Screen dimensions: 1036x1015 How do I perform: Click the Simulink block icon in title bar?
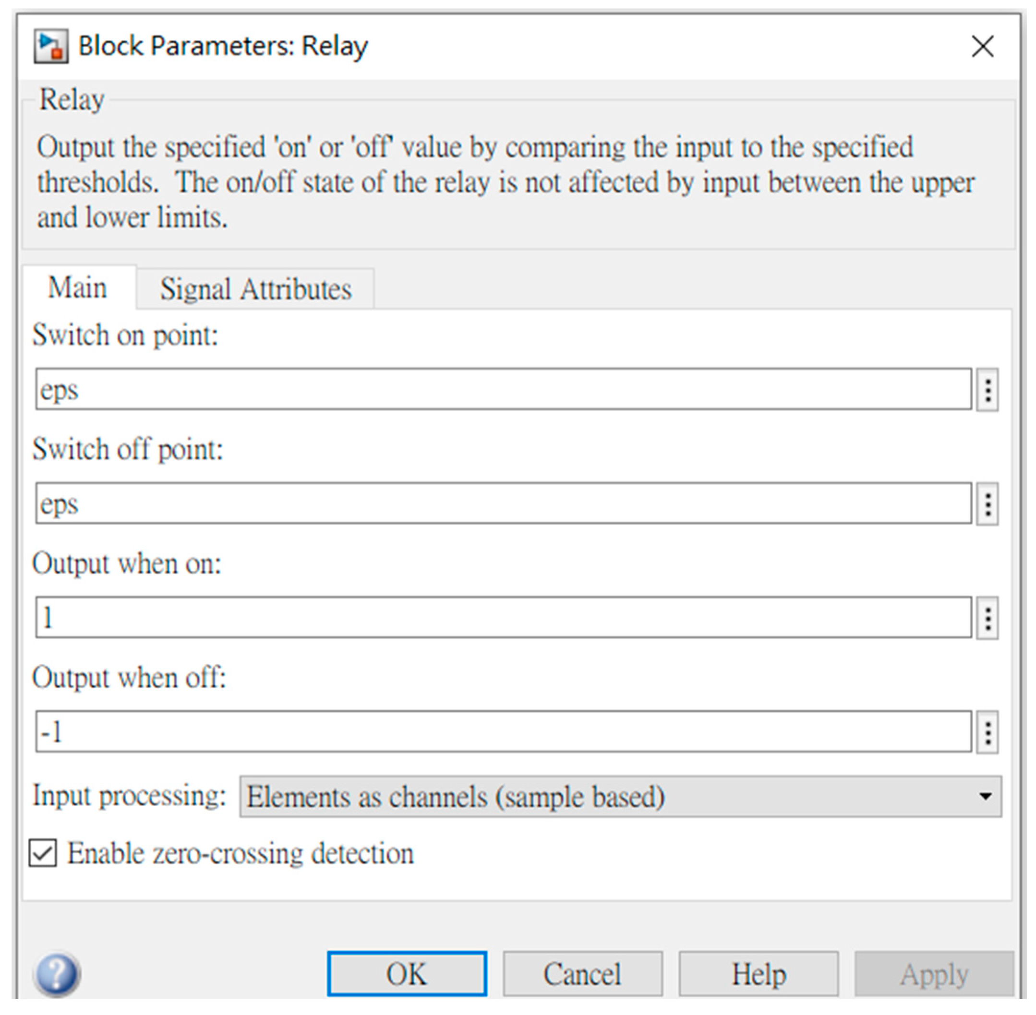(x=51, y=47)
